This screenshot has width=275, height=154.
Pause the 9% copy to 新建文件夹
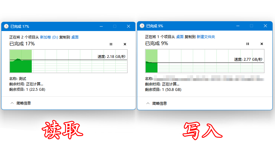pyautogui.click(x=247, y=44)
